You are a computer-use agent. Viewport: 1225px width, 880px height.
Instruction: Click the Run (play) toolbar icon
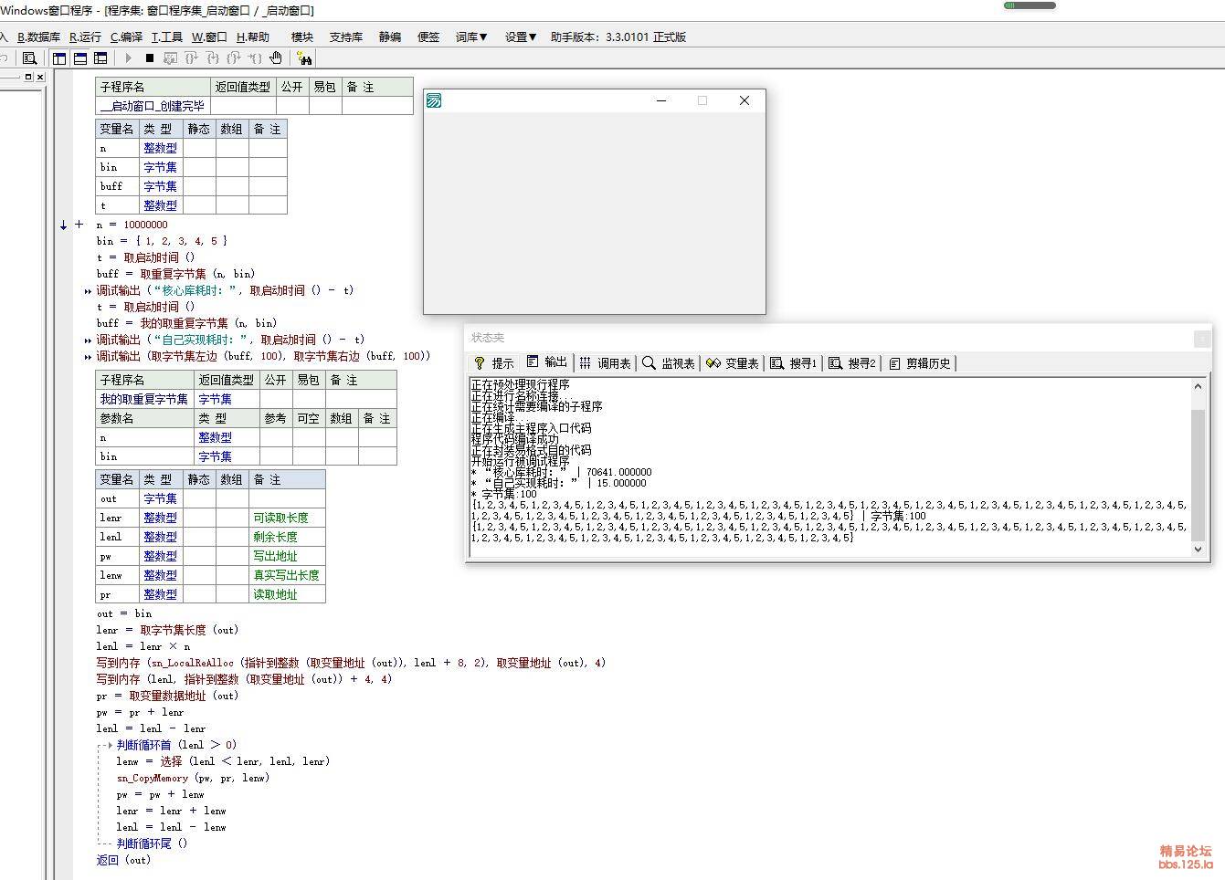129,58
